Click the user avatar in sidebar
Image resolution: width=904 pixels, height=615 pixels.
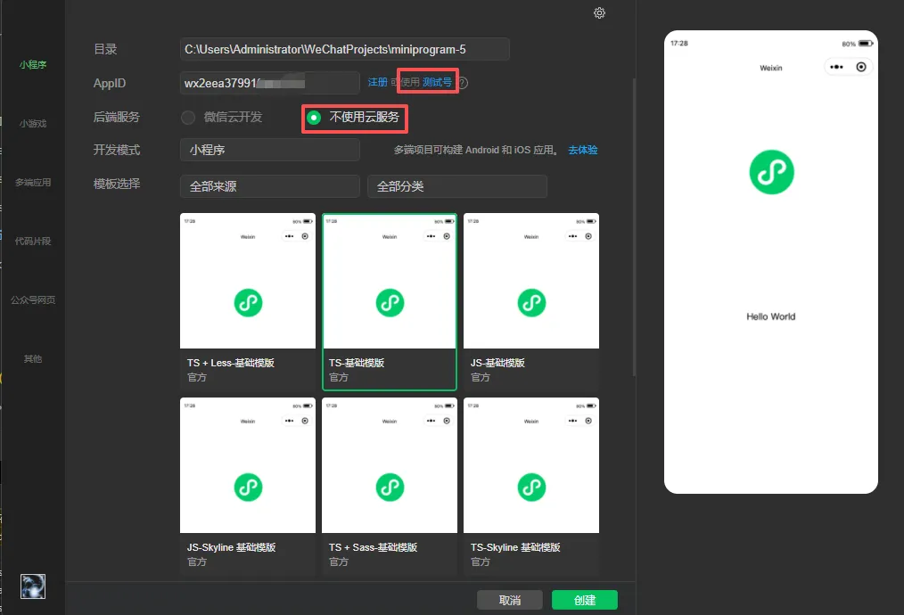33,586
